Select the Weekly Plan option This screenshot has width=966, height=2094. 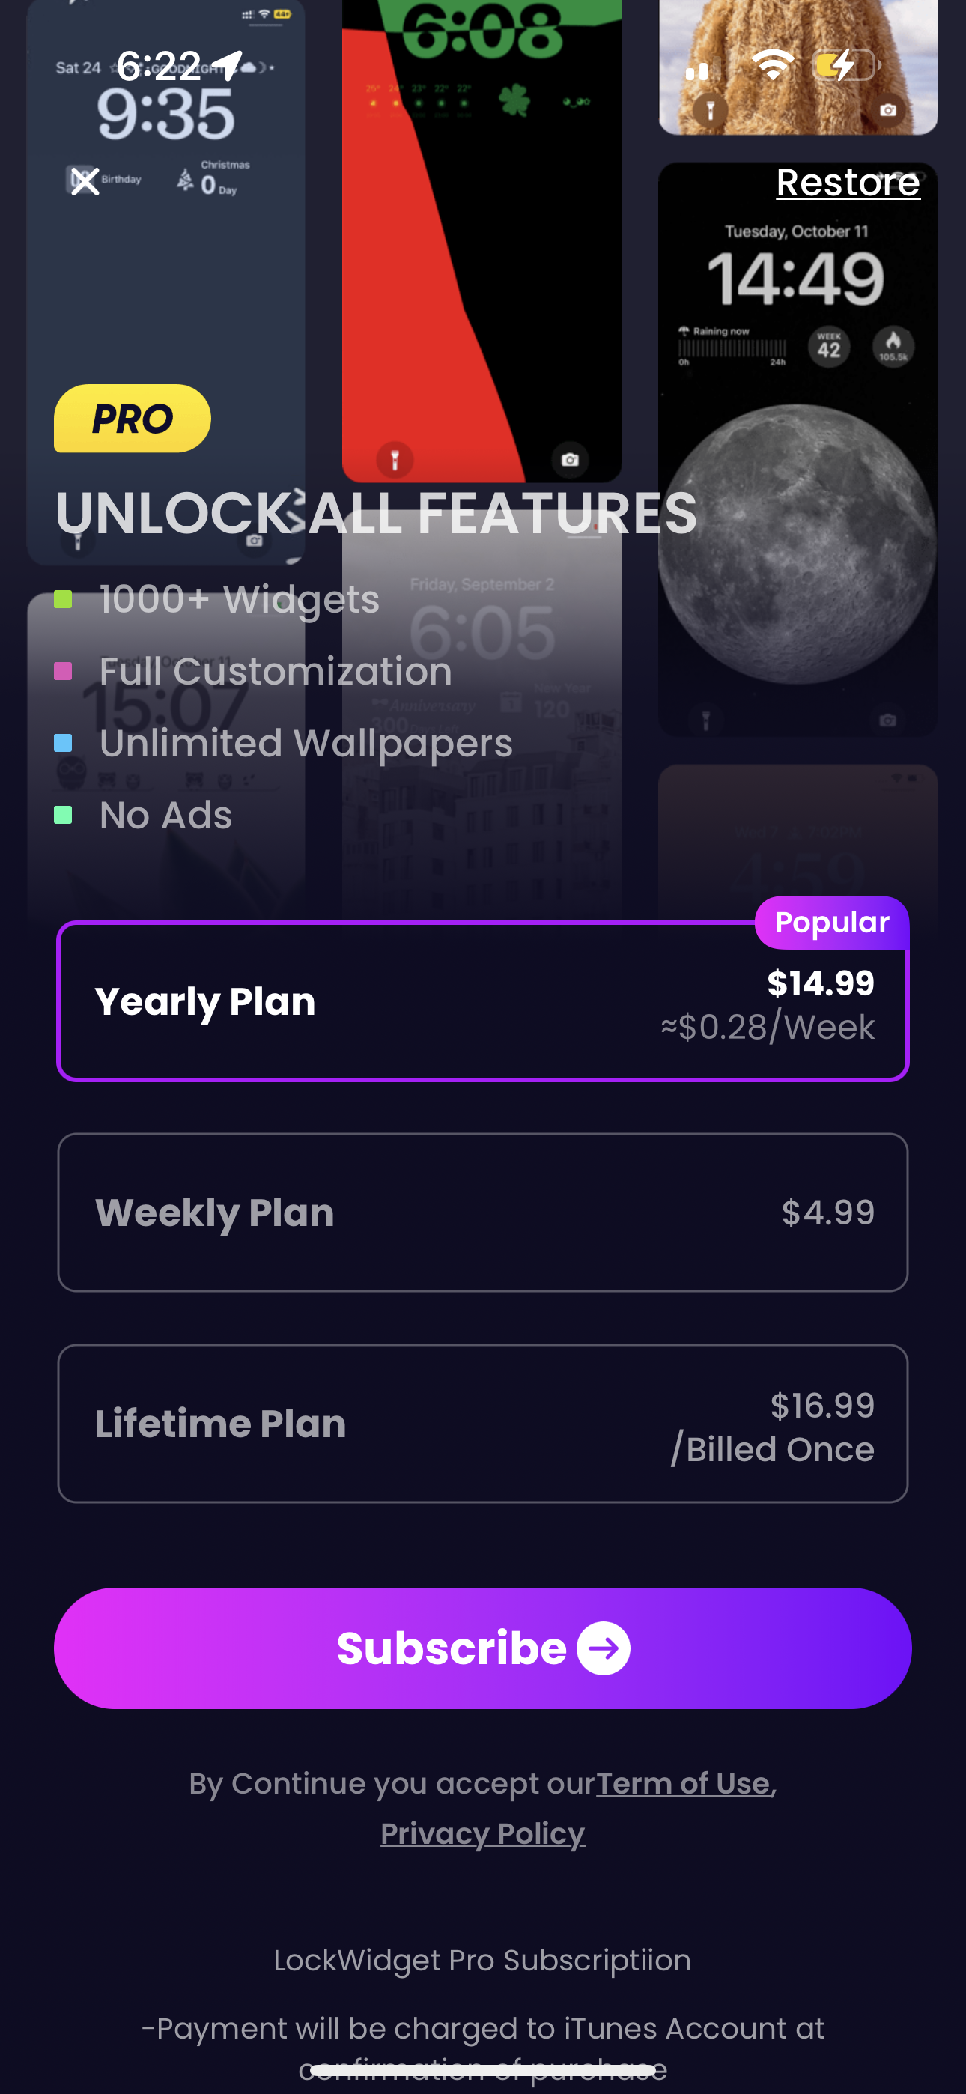[x=482, y=1212]
